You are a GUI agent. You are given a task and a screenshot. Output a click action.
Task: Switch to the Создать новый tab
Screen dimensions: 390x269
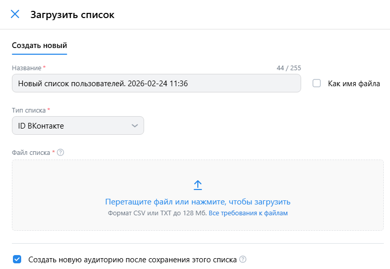pyautogui.click(x=39, y=45)
